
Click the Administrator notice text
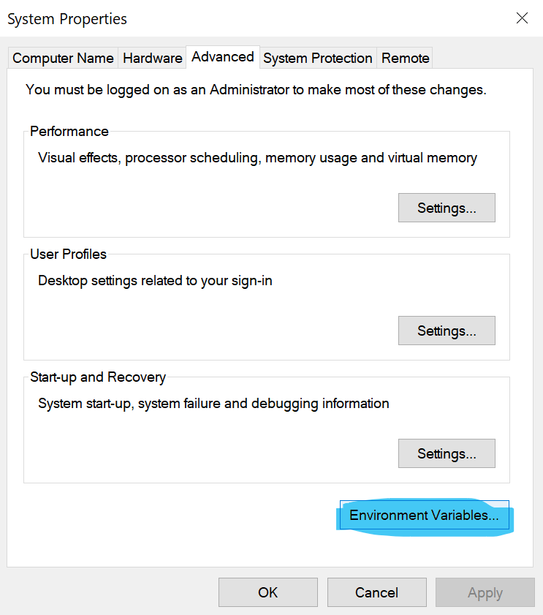point(256,90)
